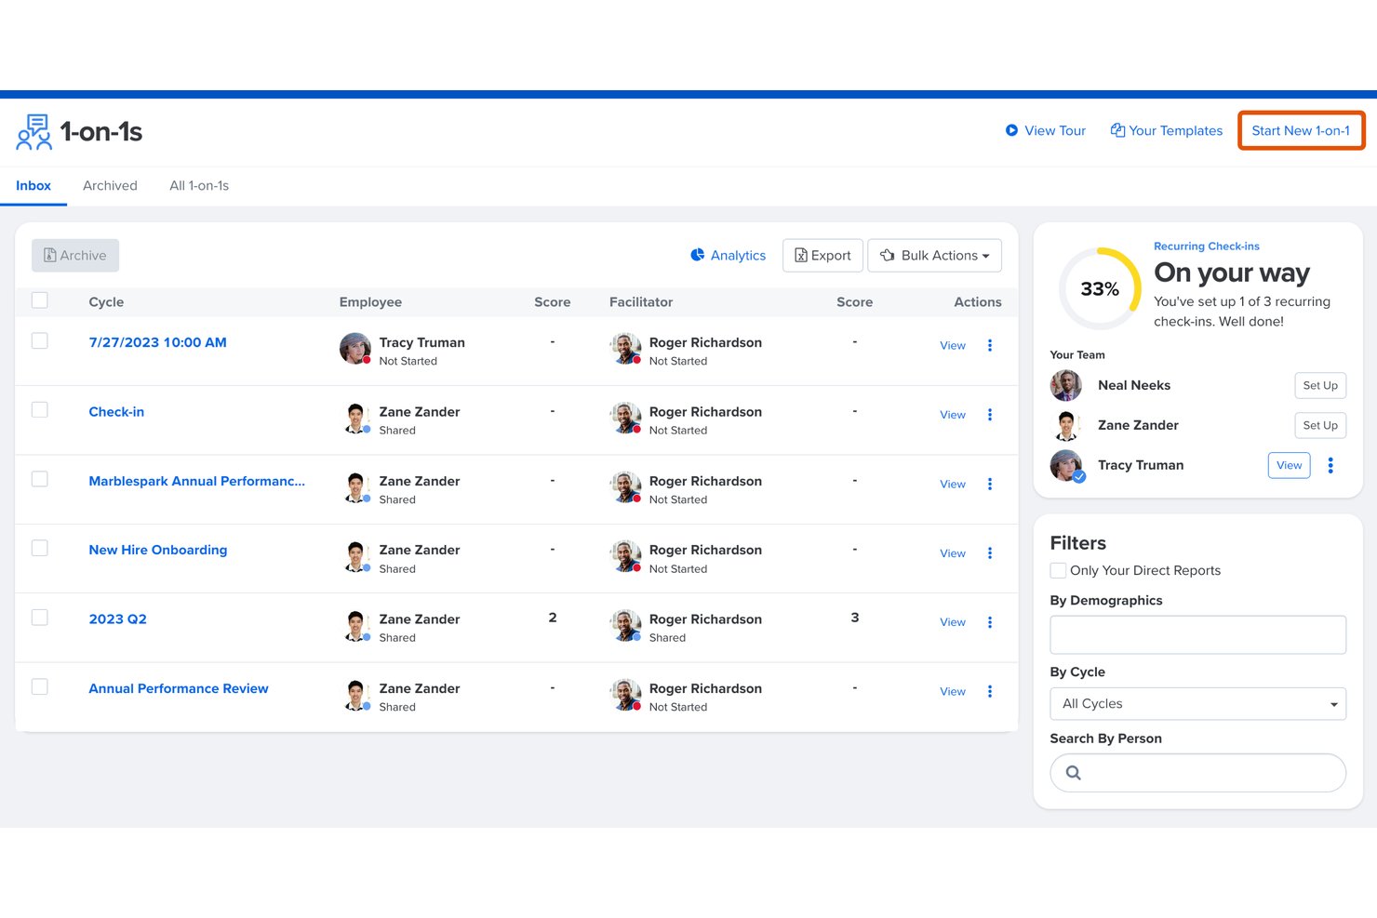The image size is (1377, 918).
Task: Open the kebab menu for the Marblespark Annual Performance row
Action: tap(990, 484)
